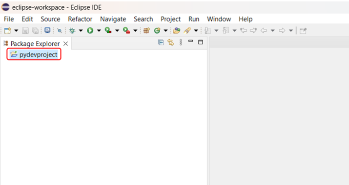Maximize the Package Explorer panel
The height and width of the screenshot is (185, 349).
pyautogui.click(x=201, y=42)
